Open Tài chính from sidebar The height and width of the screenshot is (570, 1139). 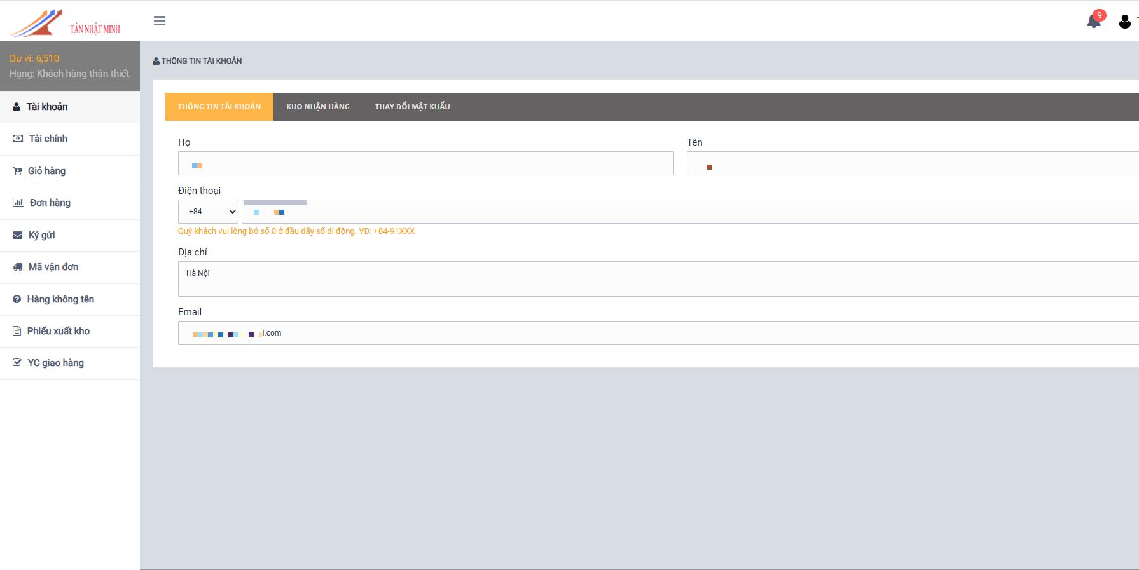point(48,139)
